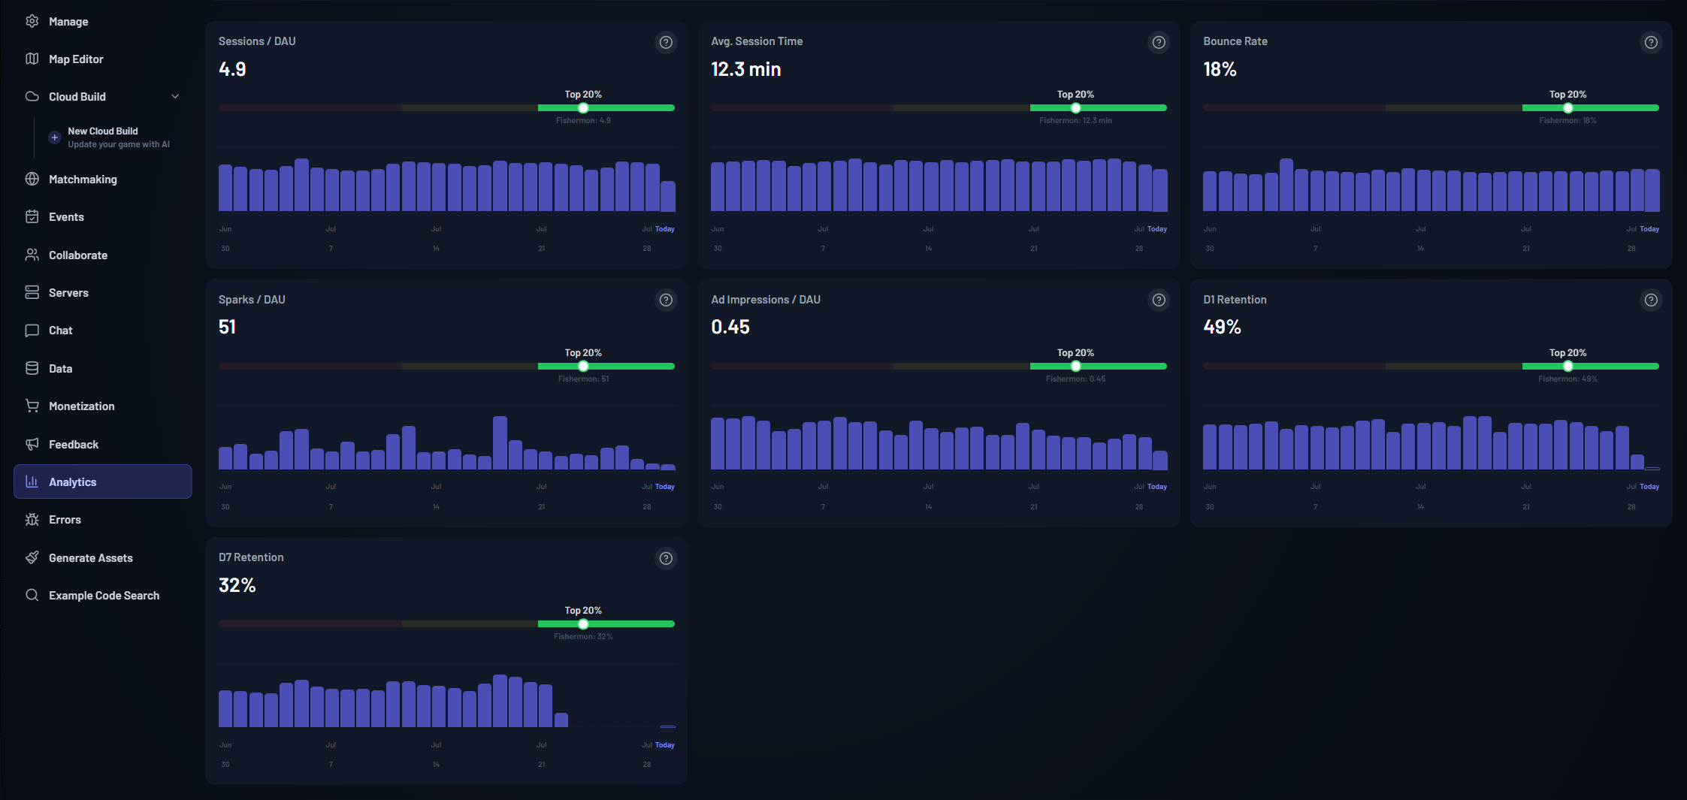Click the Fishermon: 12.3 min label
Screen dimensions: 1687x800
tap(1075, 120)
